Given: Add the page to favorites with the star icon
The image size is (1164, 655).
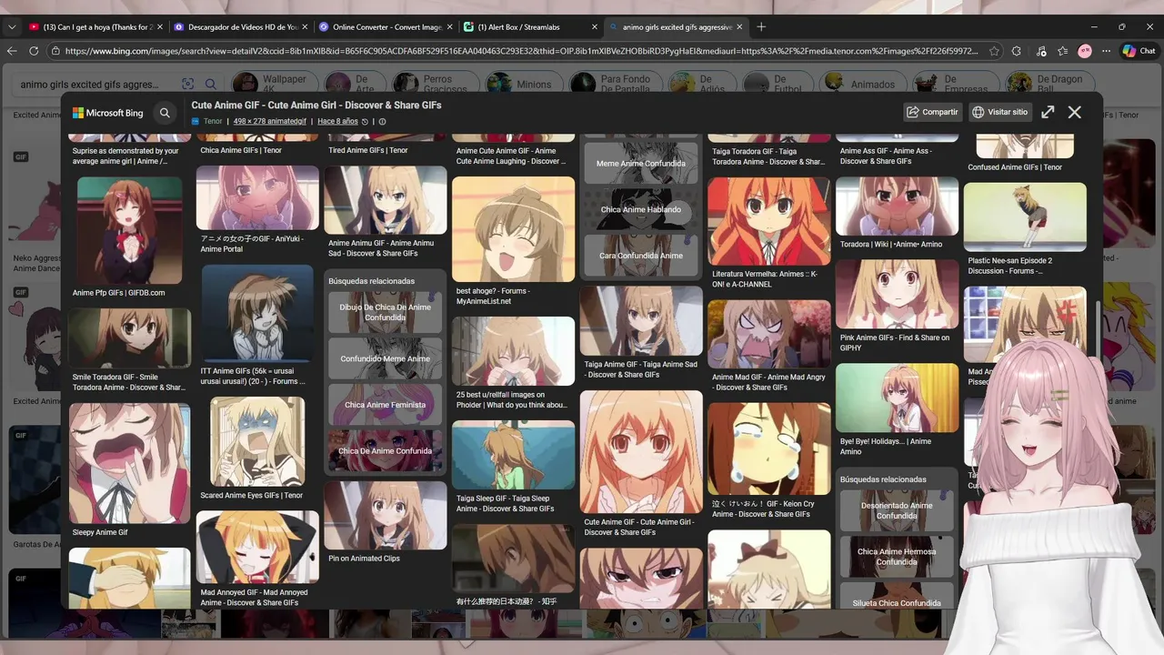Looking at the screenshot, I should (995, 51).
